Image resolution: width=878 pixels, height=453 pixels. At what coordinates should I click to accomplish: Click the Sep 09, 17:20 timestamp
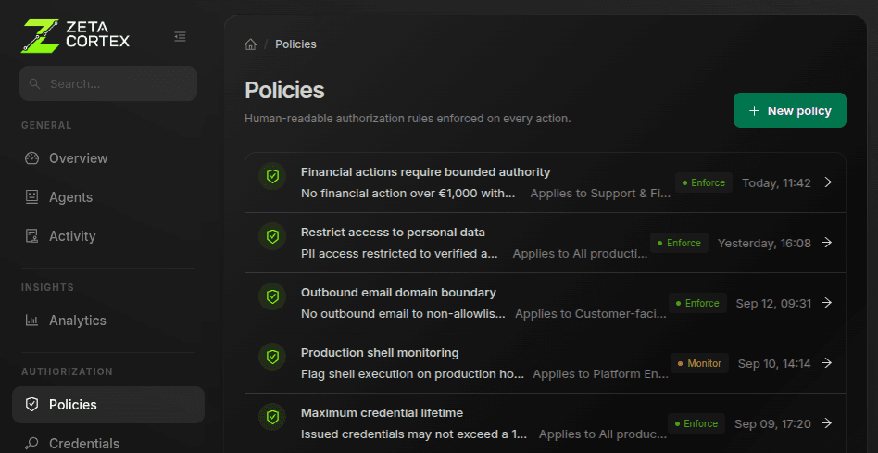(x=772, y=424)
